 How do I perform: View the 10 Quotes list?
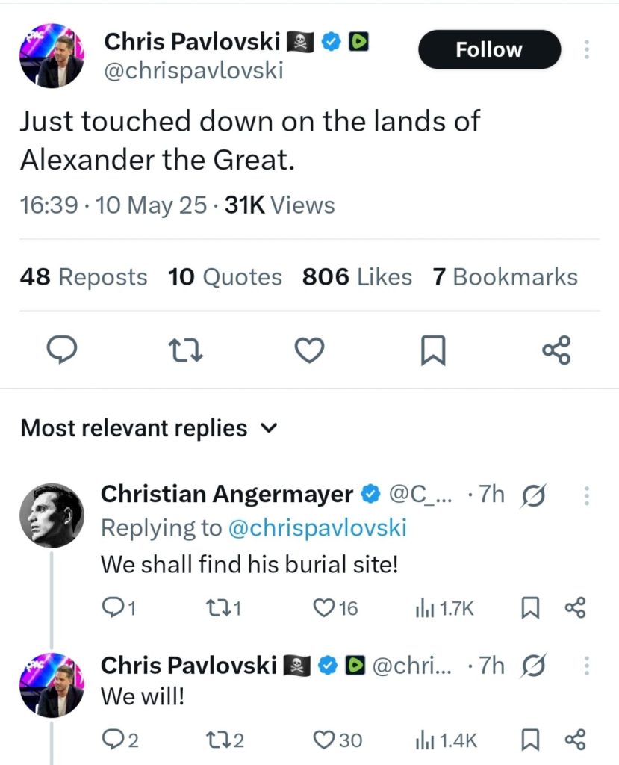[x=225, y=277]
